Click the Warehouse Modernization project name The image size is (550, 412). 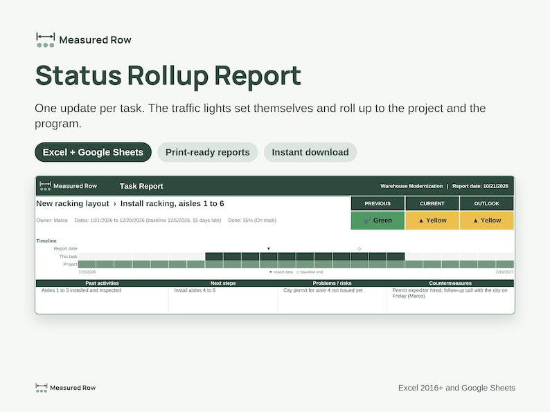tap(411, 186)
